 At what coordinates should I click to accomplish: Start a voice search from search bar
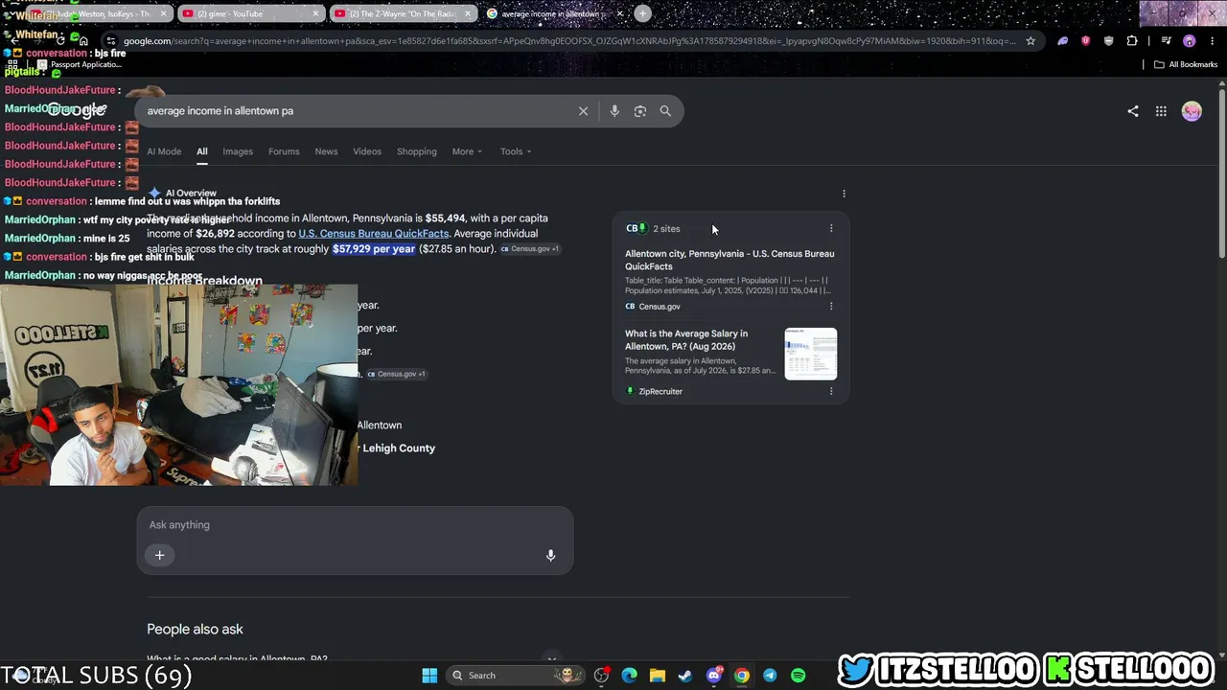614,111
